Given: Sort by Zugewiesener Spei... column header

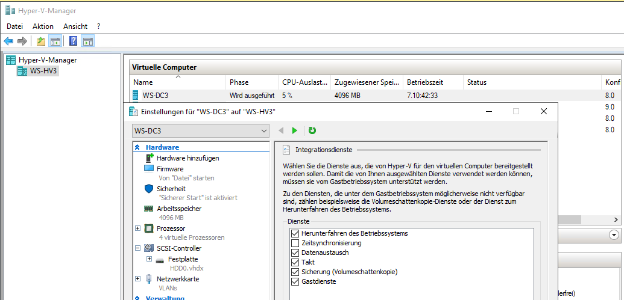Looking at the screenshot, I should tap(367, 82).
